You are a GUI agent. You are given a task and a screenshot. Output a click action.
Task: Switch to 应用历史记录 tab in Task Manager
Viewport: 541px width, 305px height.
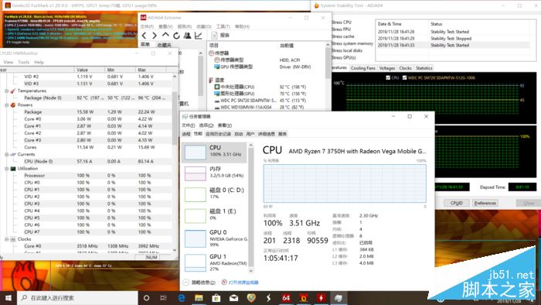[218, 134]
